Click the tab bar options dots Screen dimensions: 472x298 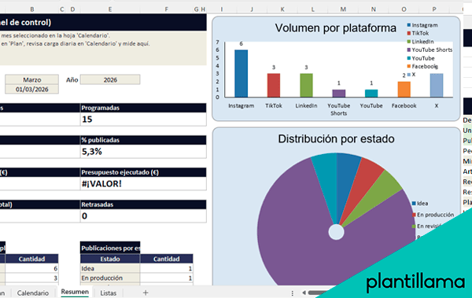click(293, 292)
